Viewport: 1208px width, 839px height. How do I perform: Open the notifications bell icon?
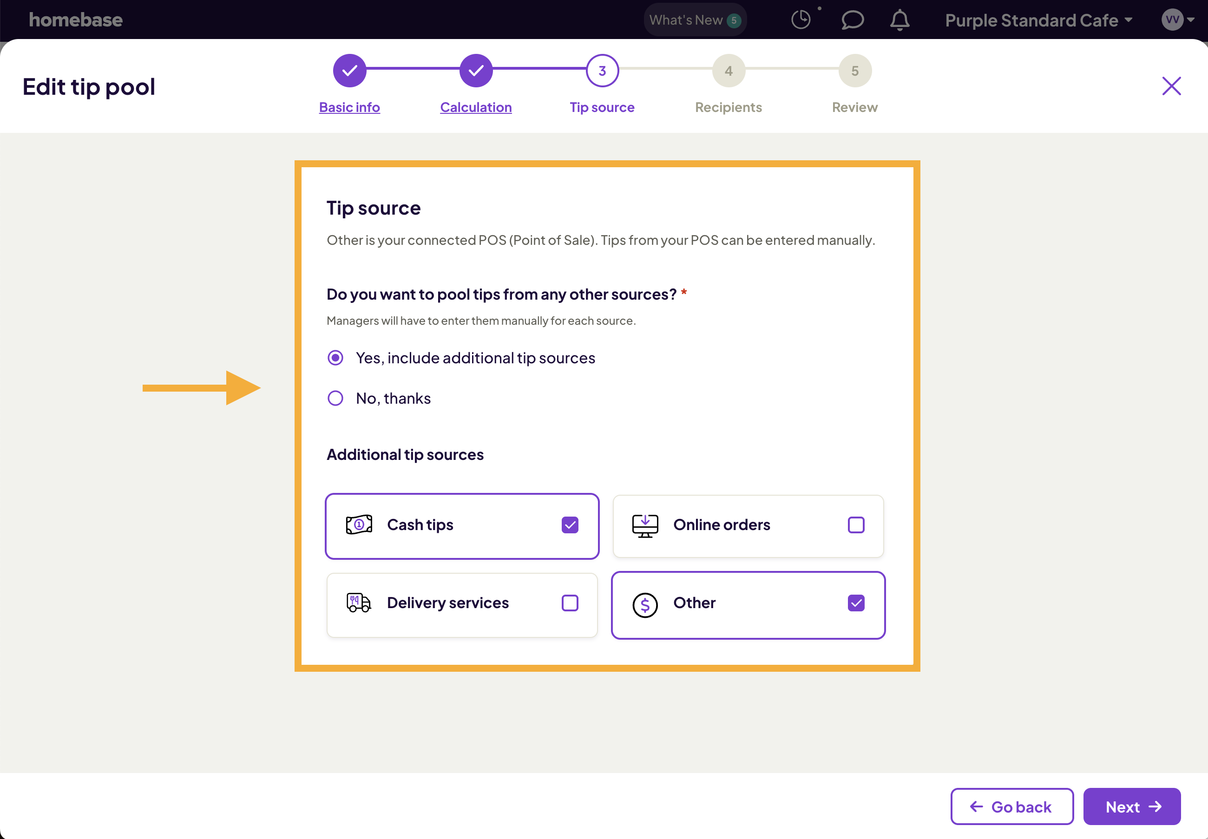[x=899, y=20]
